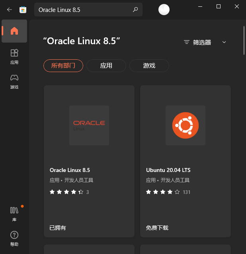Click 免费下载 on Ubuntu card
This screenshot has width=246, height=254.
[x=157, y=228]
